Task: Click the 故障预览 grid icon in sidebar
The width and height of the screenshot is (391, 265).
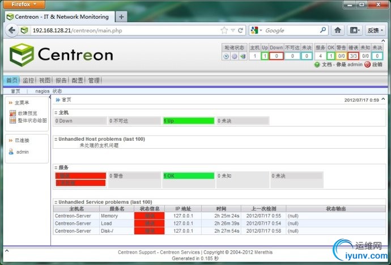Action: tap(12, 113)
